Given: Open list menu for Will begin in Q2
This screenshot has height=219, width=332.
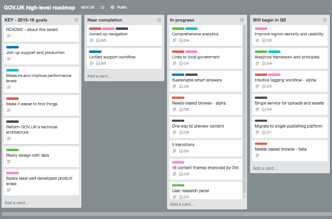Looking at the screenshot, I should pyautogui.click(x=325, y=20).
